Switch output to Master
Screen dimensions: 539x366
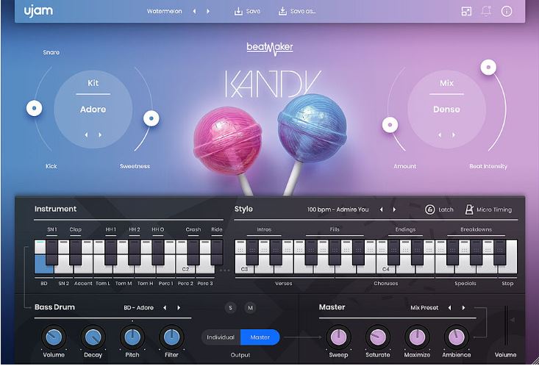260,337
